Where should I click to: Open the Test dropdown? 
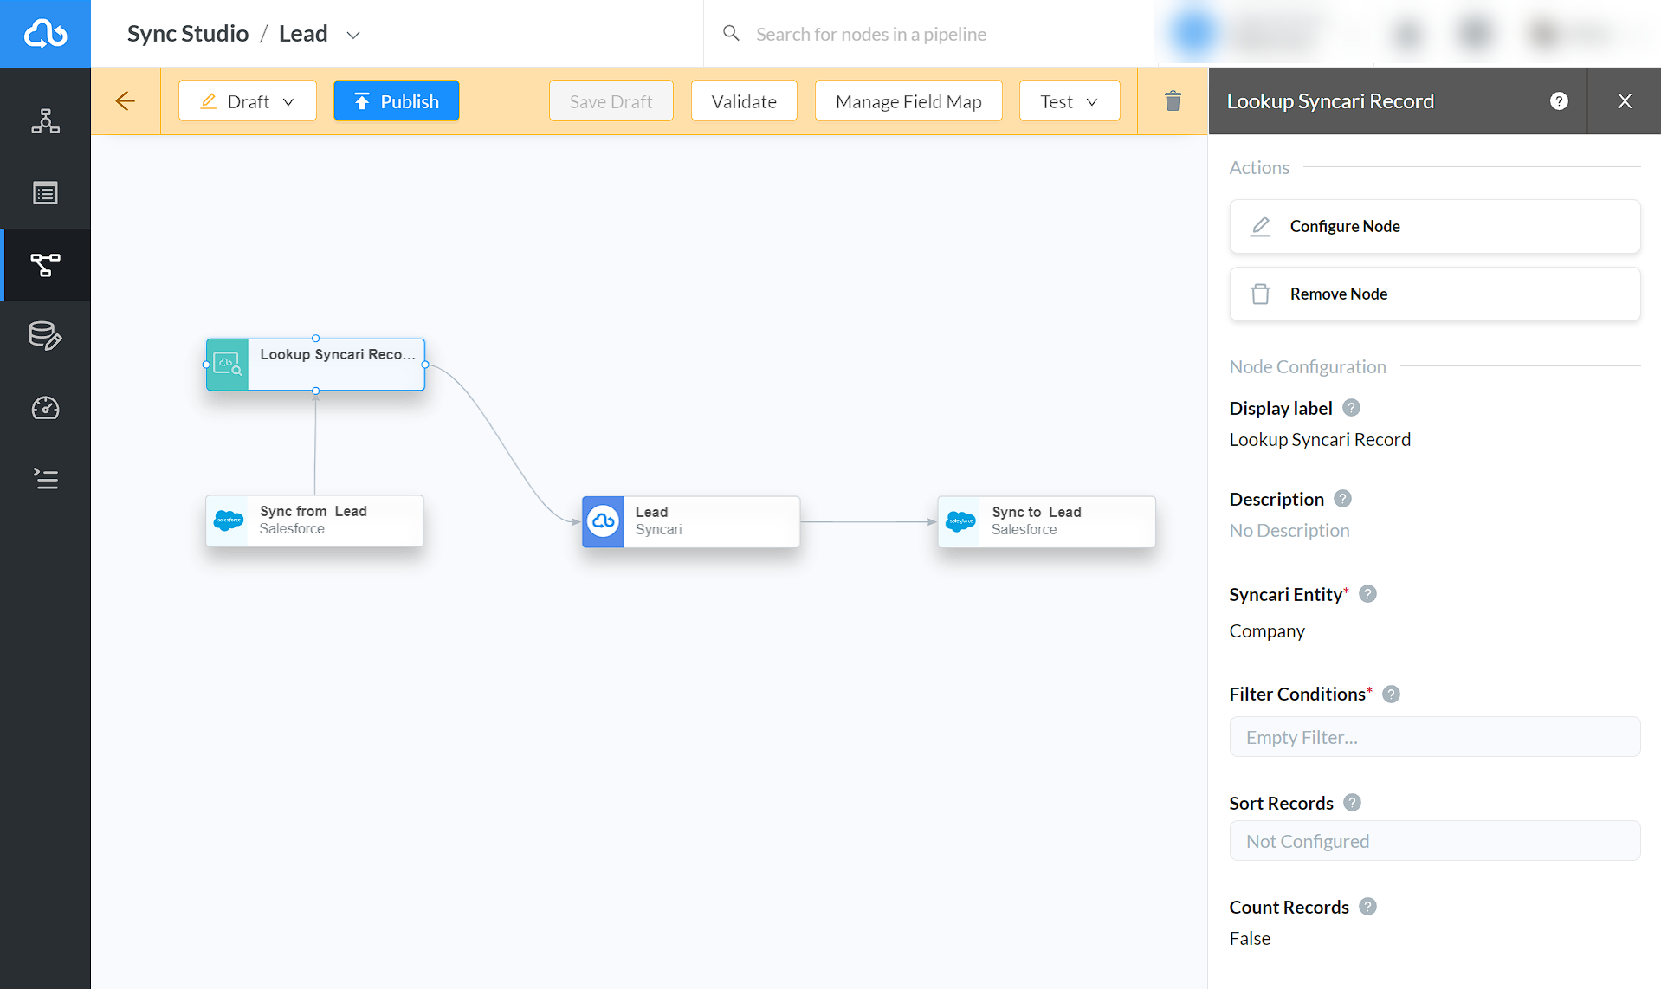click(1070, 101)
